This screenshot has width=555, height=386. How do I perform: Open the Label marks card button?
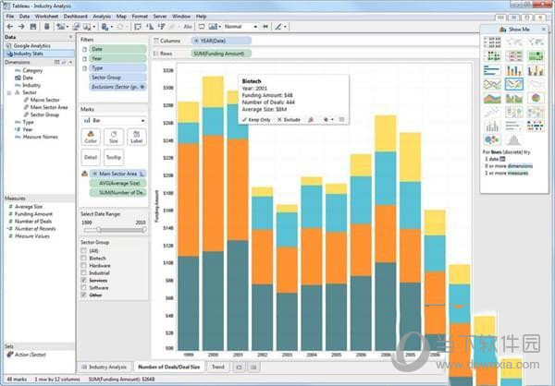136,137
